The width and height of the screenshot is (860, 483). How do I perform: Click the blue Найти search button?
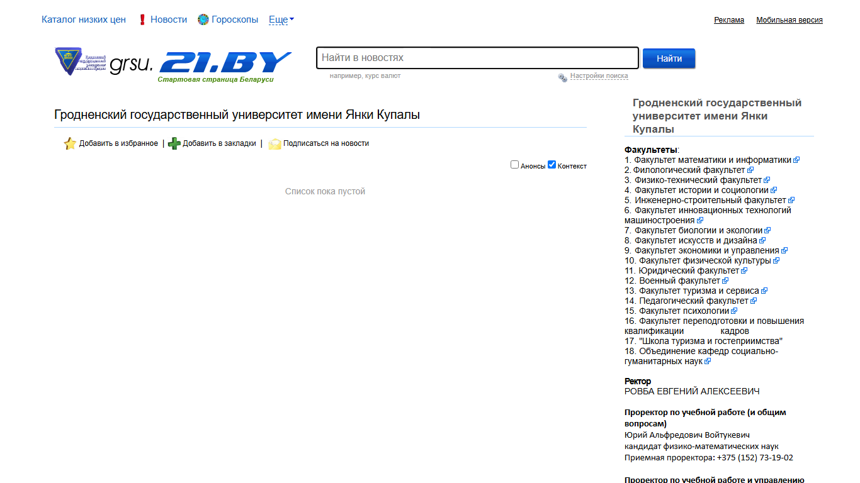[x=669, y=58]
